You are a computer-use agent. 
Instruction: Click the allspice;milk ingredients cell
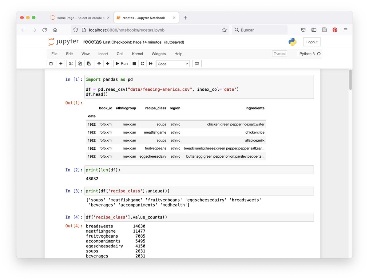click(x=255, y=140)
